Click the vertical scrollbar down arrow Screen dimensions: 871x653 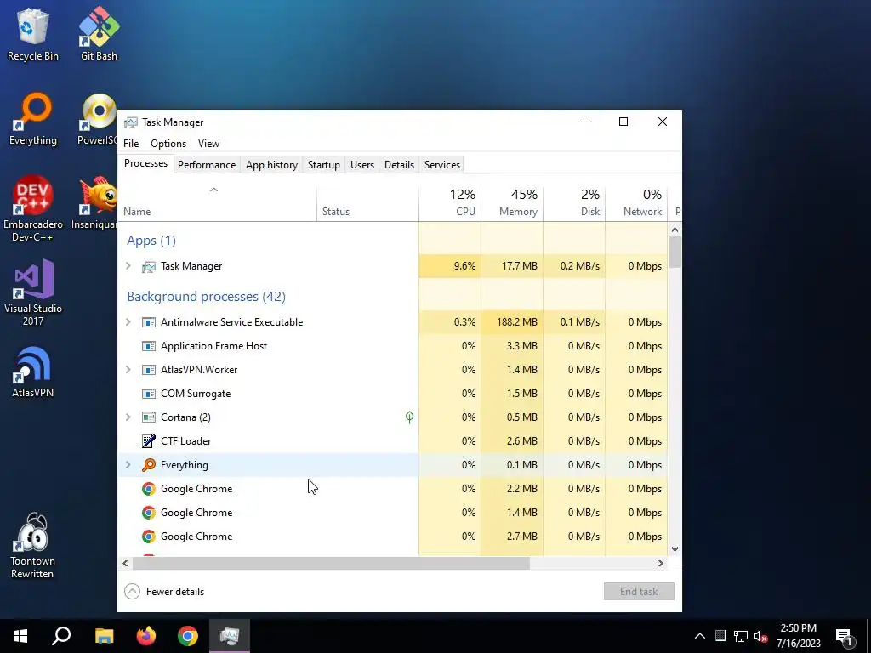click(675, 549)
